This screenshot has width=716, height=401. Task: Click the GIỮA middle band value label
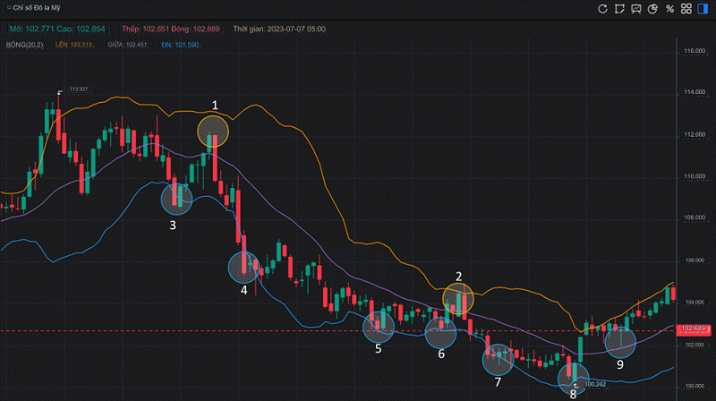coord(127,43)
